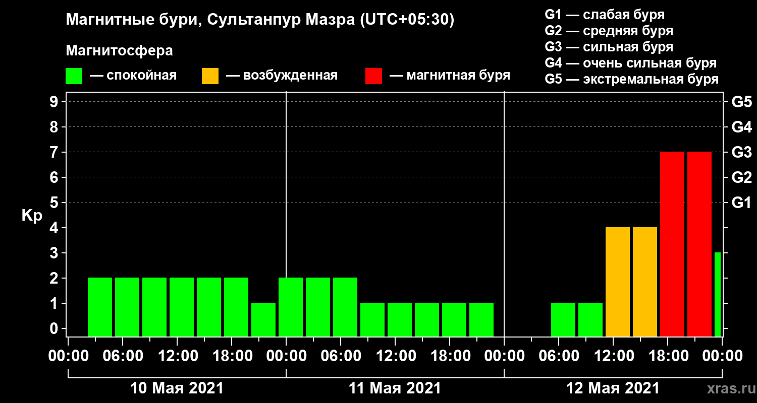Click the red Kp 7 bar starting at 21:00
The height and width of the screenshot is (403, 757).
pos(699,244)
